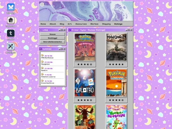Viewport: 172px width, 129px height.
Task: Open the Yooka-Replaylee game cover
Action: (116, 117)
